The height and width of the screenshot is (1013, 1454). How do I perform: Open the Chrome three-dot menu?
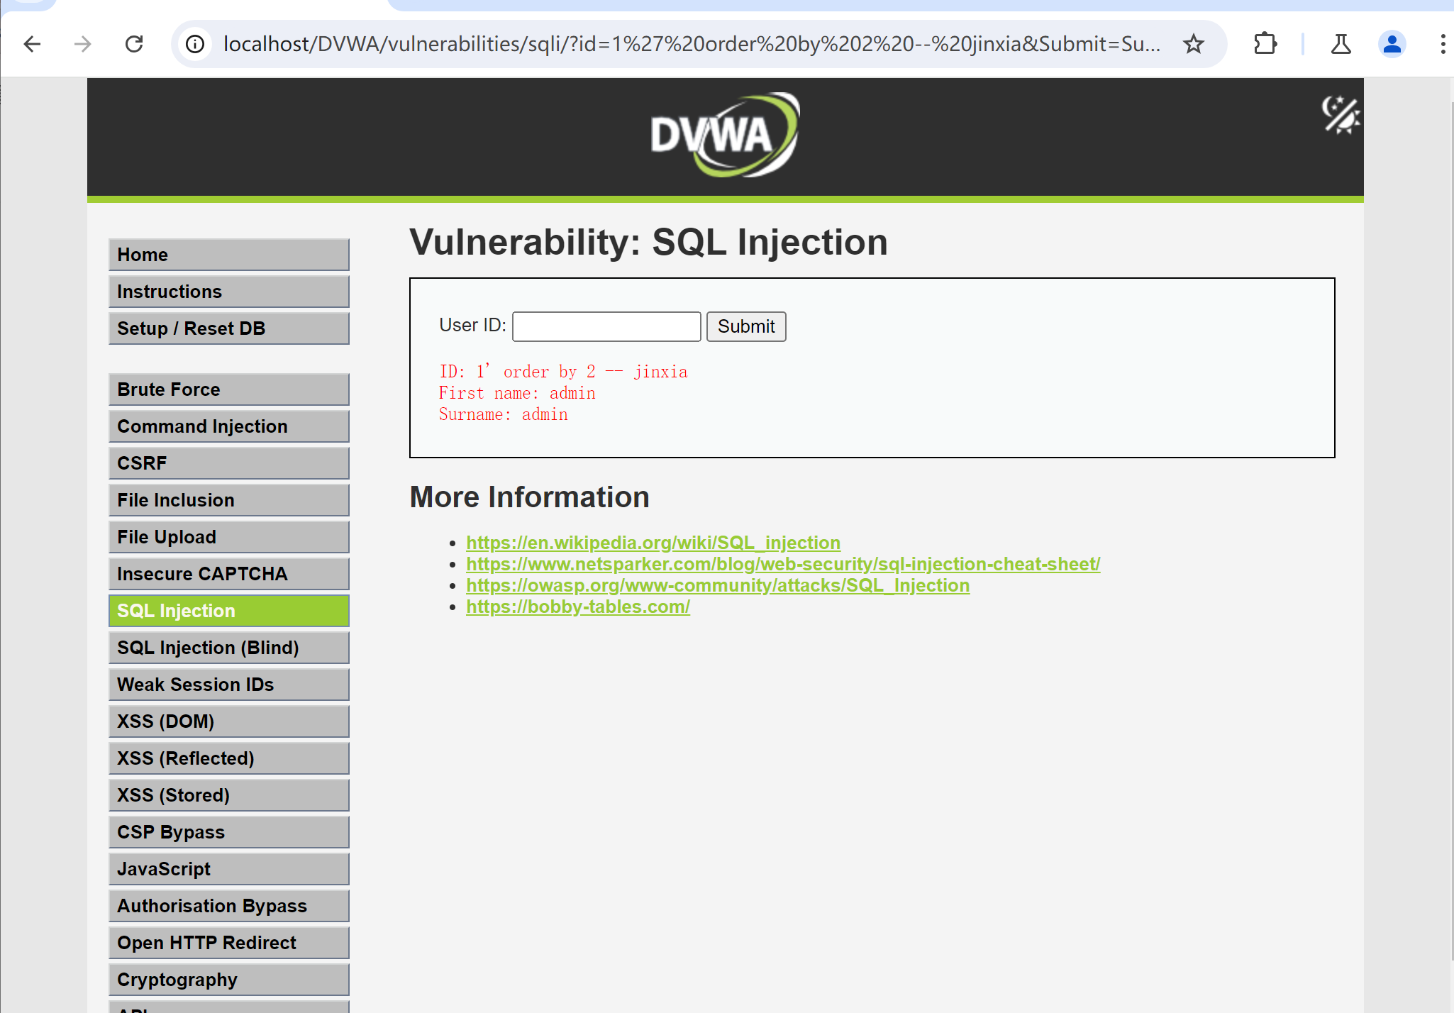[1442, 44]
